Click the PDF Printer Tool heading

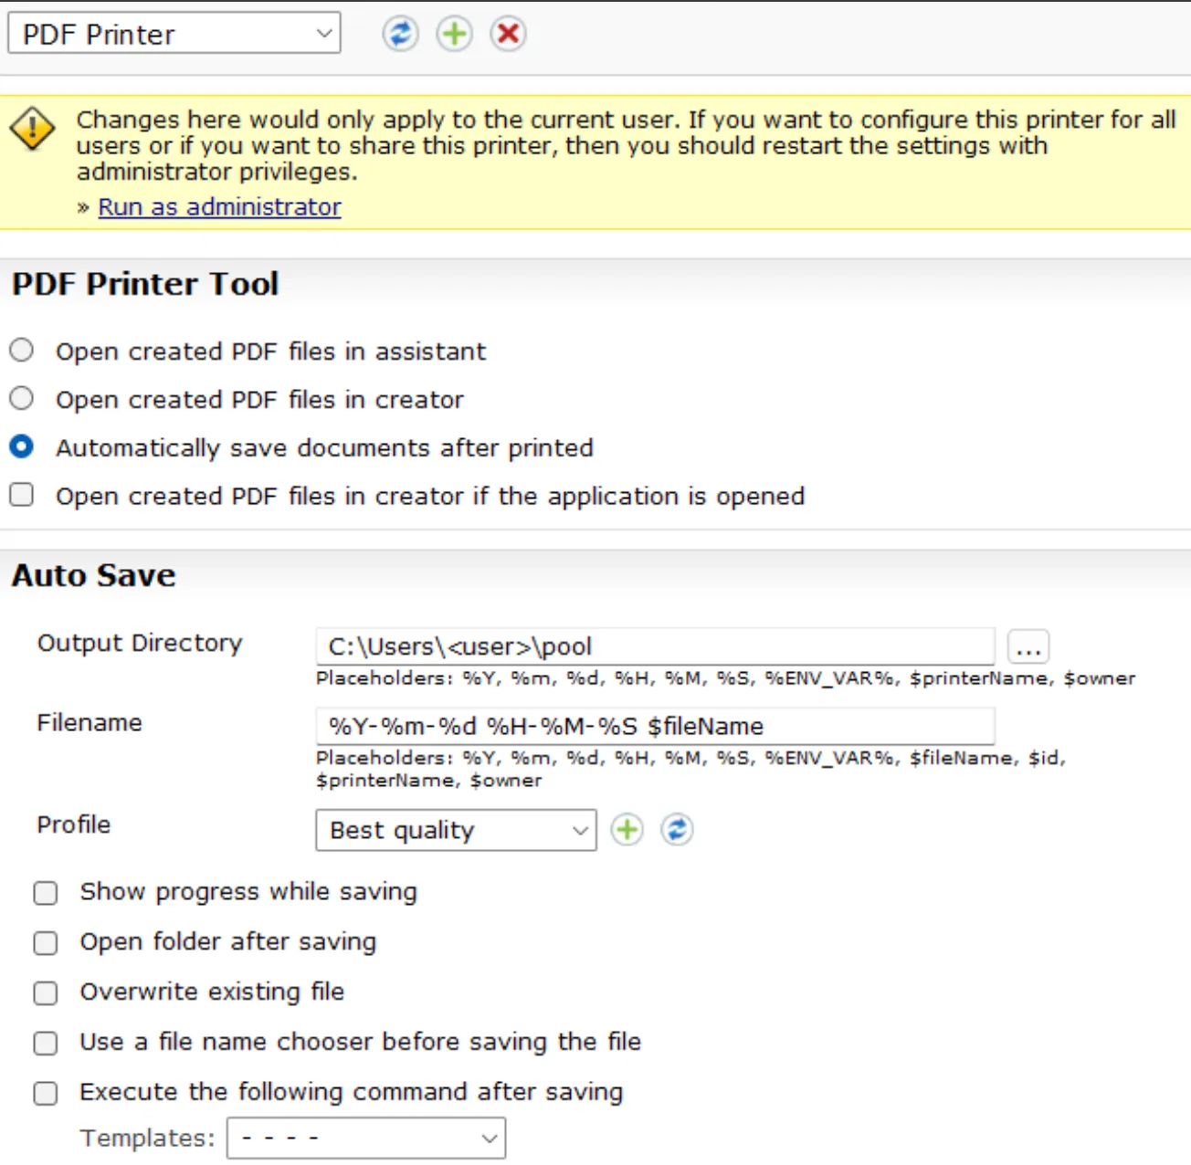click(145, 284)
